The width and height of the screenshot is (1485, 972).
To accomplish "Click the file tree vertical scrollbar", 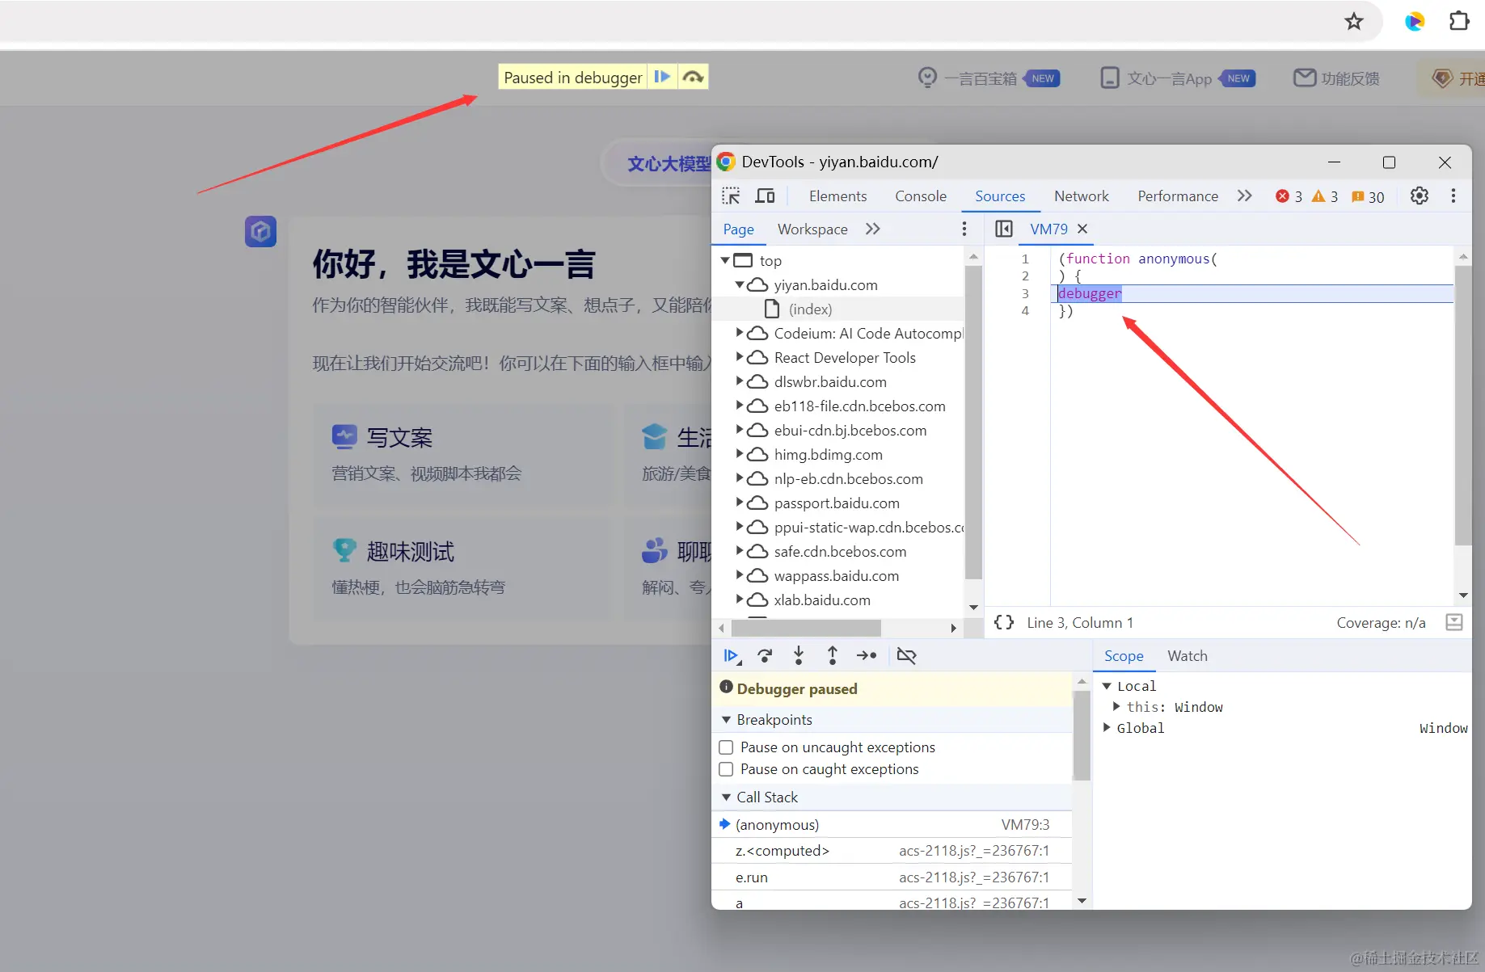I will (x=973, y=421).
